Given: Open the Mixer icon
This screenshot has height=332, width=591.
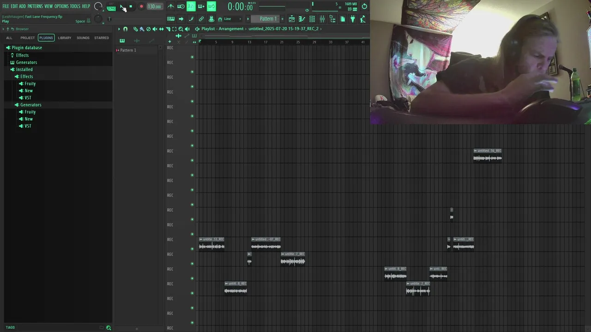Looking at the screenshot, I should [x=322, y=19].
